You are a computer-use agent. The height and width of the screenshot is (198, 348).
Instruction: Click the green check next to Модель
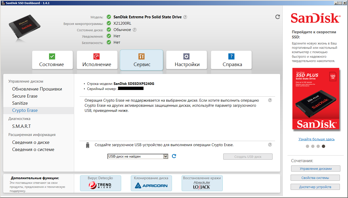(109, 17)
